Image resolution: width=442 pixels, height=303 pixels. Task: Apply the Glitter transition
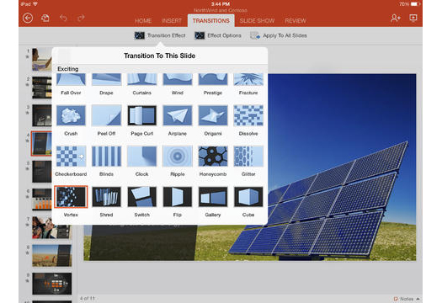pyautogui.click(x=248, y=162)
